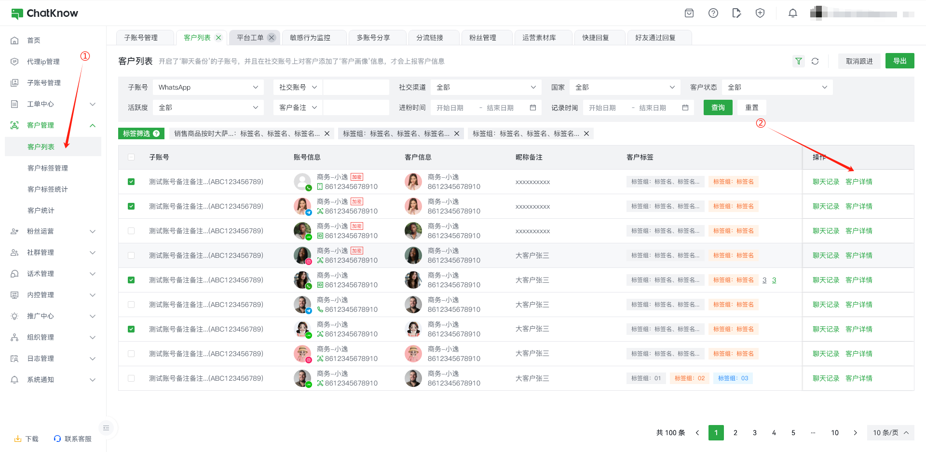Collapse the sidebar menu toggle icon
926x452 pixels.
pyautogui.click(x=106, y=428)
